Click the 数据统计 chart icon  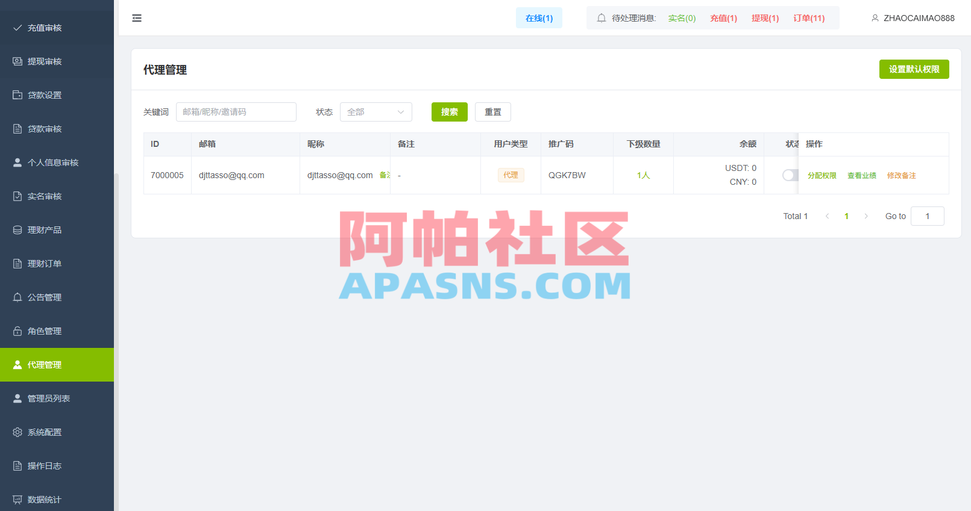click(17, 500)
